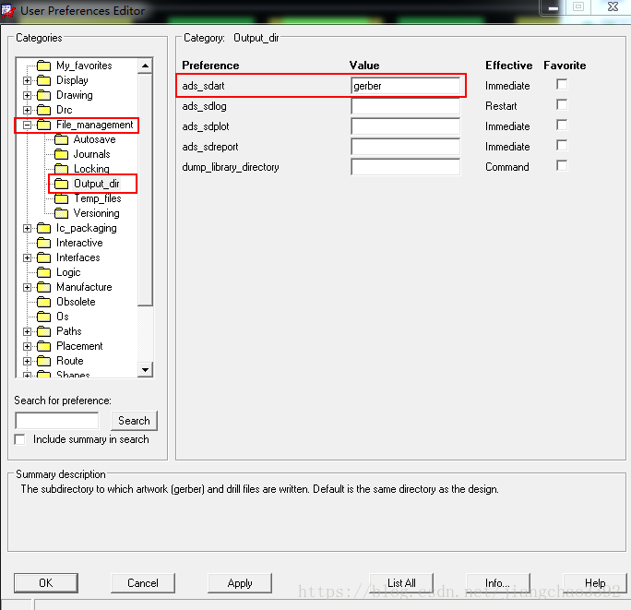Click the dump_library_directory value field
631x610 pixels.
[406, 167]
